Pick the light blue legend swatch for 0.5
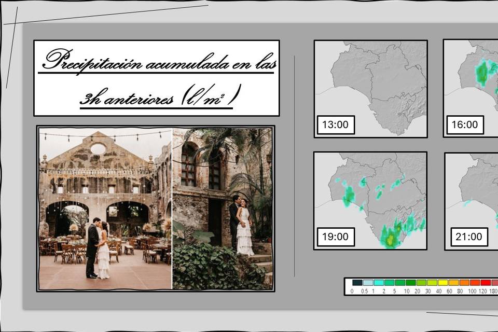The image size is (498, 332). point(368,282)
